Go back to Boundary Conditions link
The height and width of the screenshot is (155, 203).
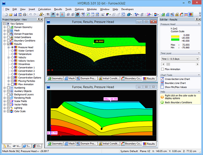click(176, 102)
